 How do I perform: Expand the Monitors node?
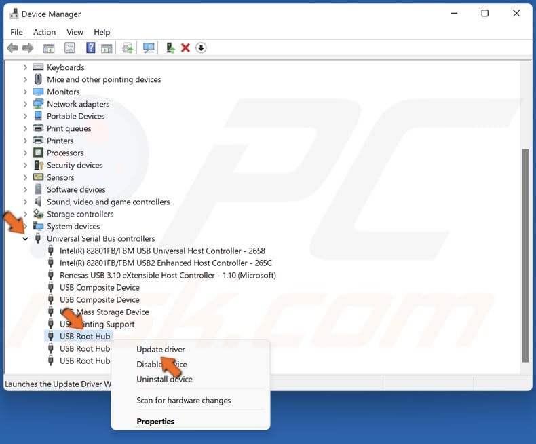(x=25, y=92)
